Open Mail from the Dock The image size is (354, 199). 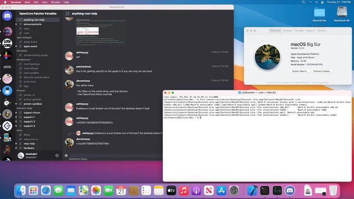[71, 191]
